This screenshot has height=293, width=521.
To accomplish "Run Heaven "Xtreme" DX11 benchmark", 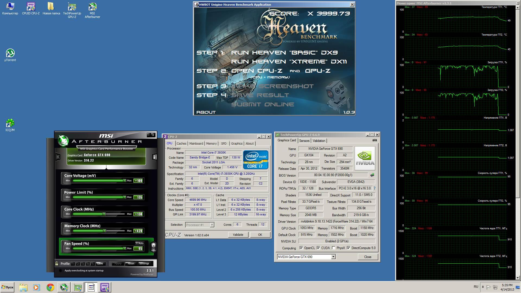I will pyautogui.click(x=289, y=62).
